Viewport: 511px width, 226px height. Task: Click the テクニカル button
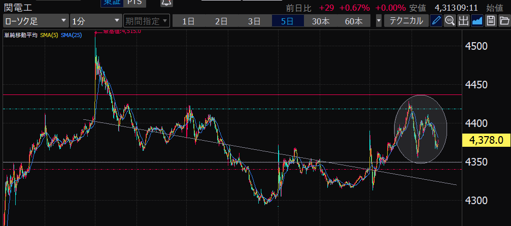pyautogui.click(x=406, y=21)
